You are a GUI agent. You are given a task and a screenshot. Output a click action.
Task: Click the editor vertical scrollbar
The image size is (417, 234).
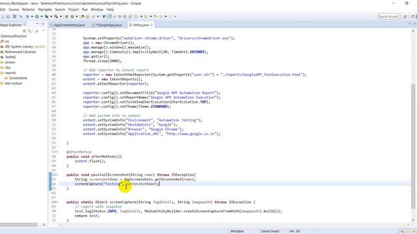[x=413, y=146]
